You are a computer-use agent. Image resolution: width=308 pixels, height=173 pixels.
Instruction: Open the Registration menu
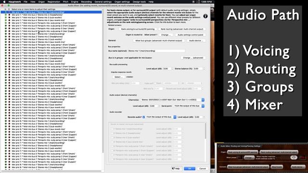pyautogui.click(x=54, y=2)
